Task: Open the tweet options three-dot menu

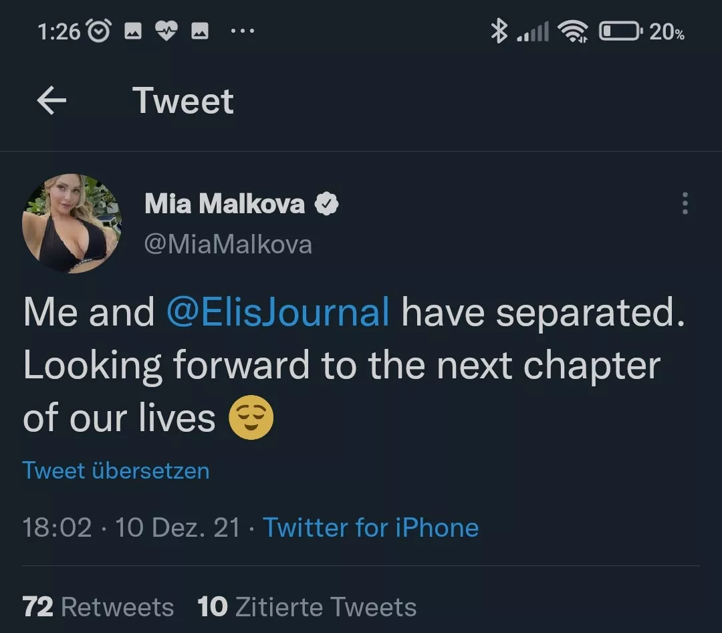Action: (x=685, y=204)
